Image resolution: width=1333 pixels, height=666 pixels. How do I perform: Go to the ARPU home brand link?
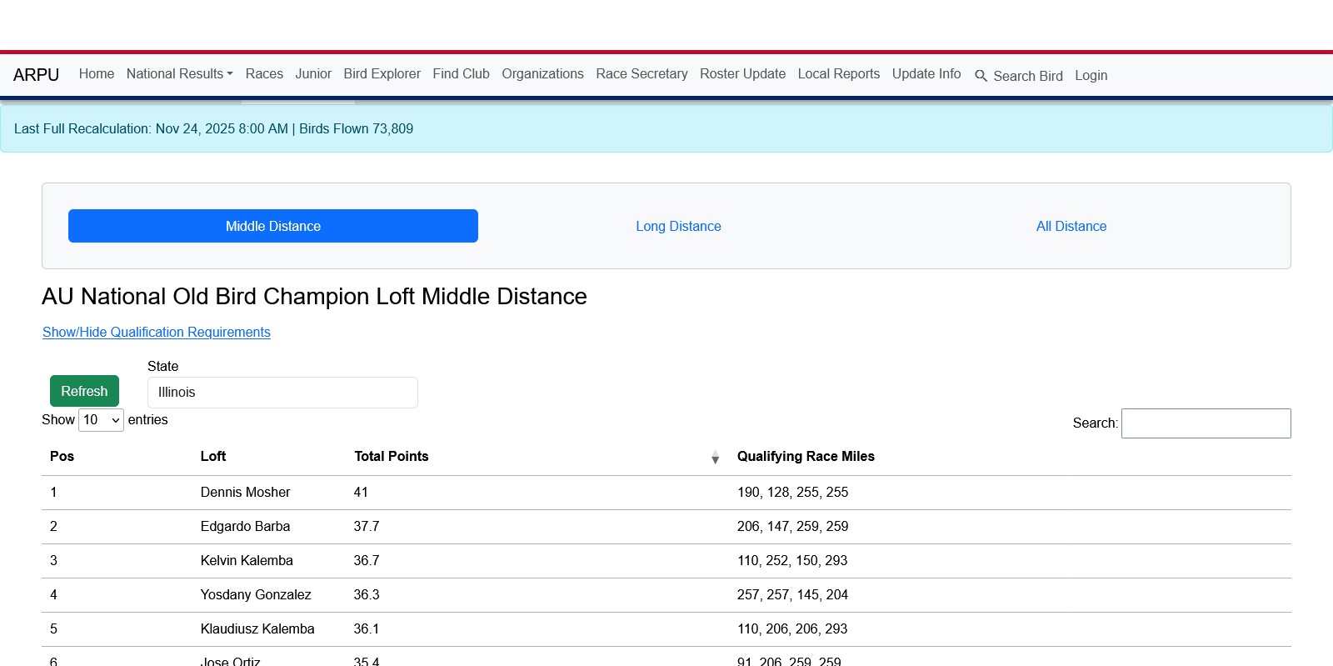click(37, 75)
